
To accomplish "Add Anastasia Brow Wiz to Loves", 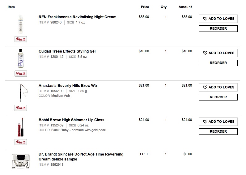I will click(218, 87).
